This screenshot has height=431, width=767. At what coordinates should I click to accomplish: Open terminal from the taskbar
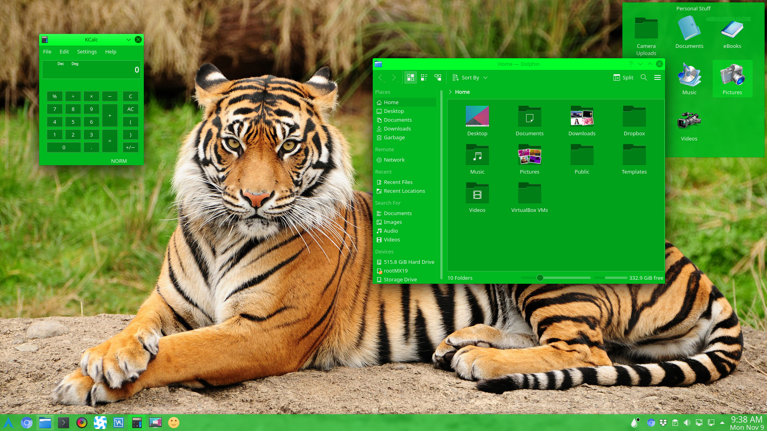(64, 423)
